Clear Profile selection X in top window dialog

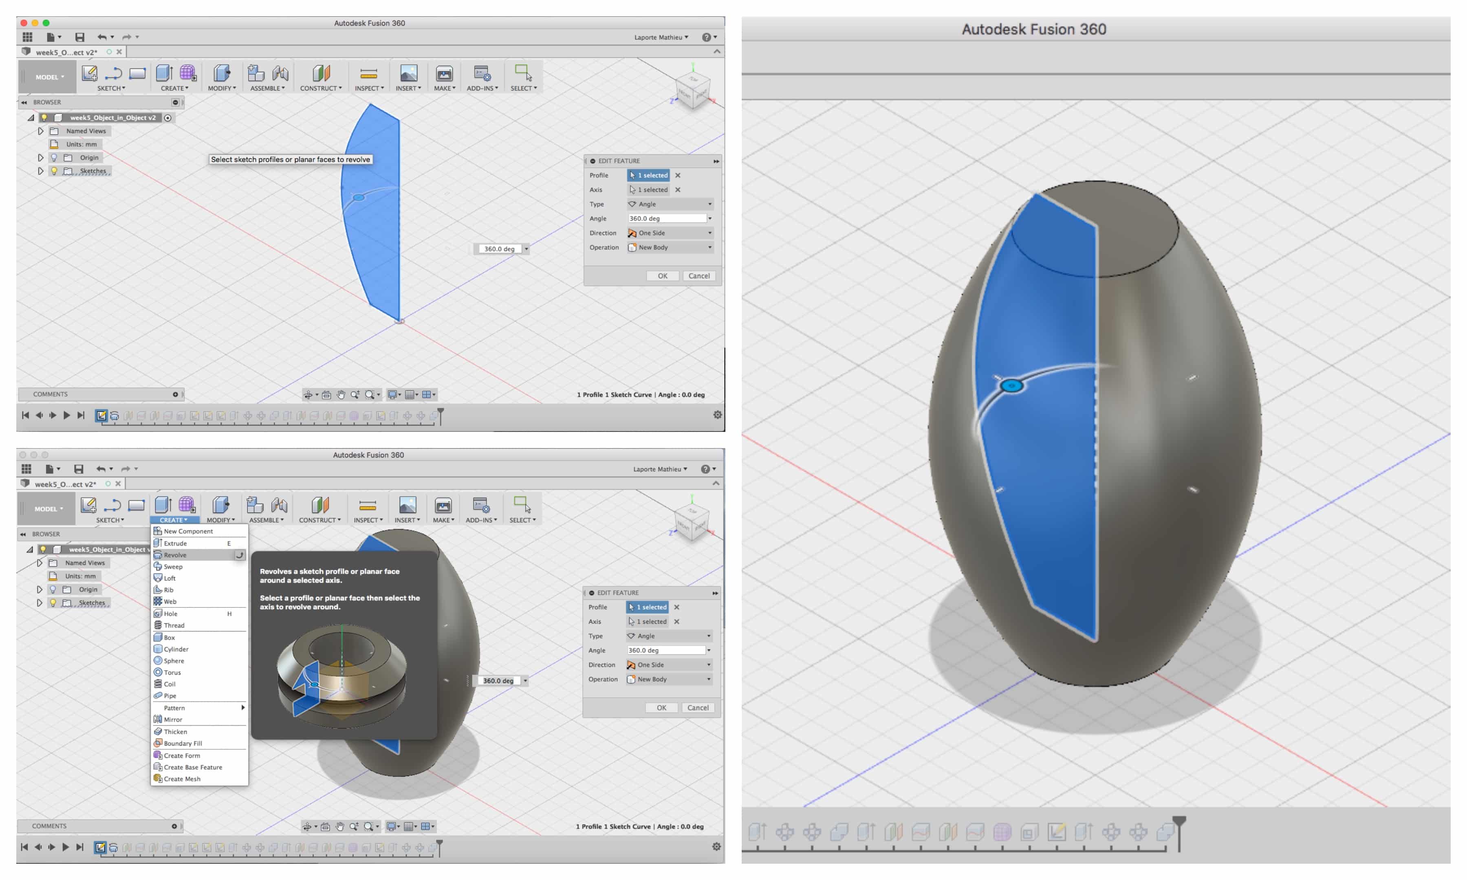tap(678, 175)
